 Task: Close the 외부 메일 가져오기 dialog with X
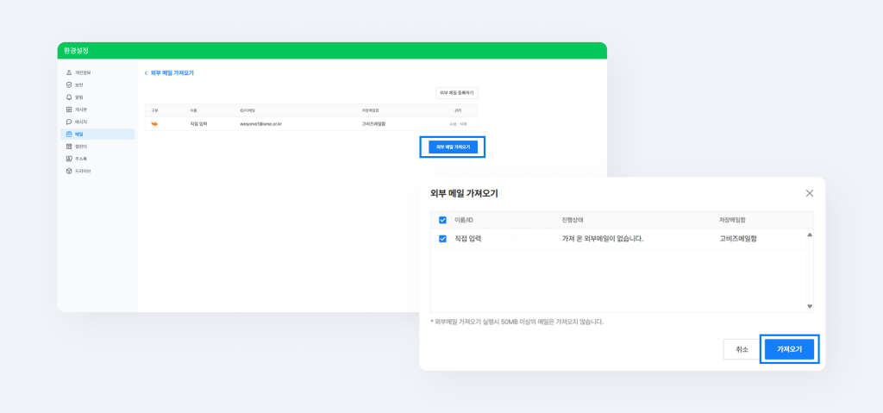[x=809, y=193]
